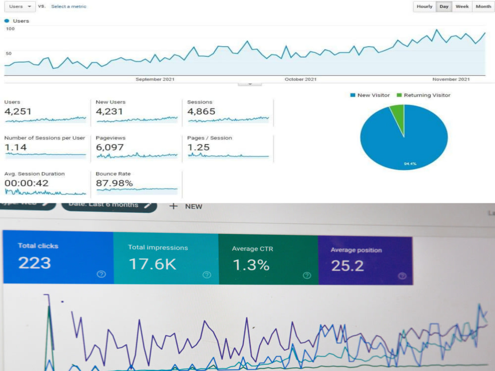Screen dimensions: 495x371
Task: Switch chart granularity to Month
Action: pyautogui.click(x=483, y=6)
